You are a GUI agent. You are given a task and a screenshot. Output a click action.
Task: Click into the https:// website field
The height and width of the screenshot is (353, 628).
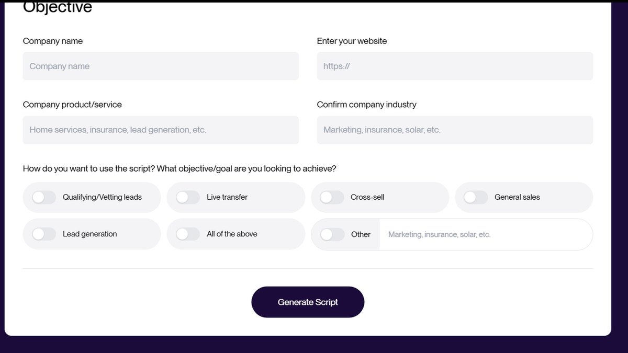455,66
